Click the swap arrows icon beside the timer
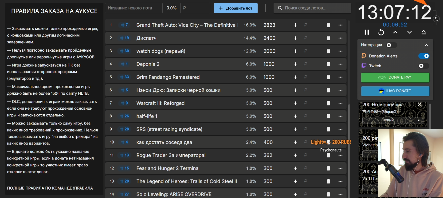This screenshot has width=443, height=198. pos(436,19)
